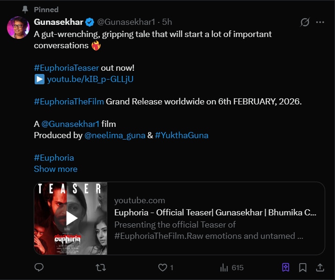The height and width of the screenshot is (280, 335).
Task: Play the Euphoria teaser video thumbnail
Action: (71, 218)
